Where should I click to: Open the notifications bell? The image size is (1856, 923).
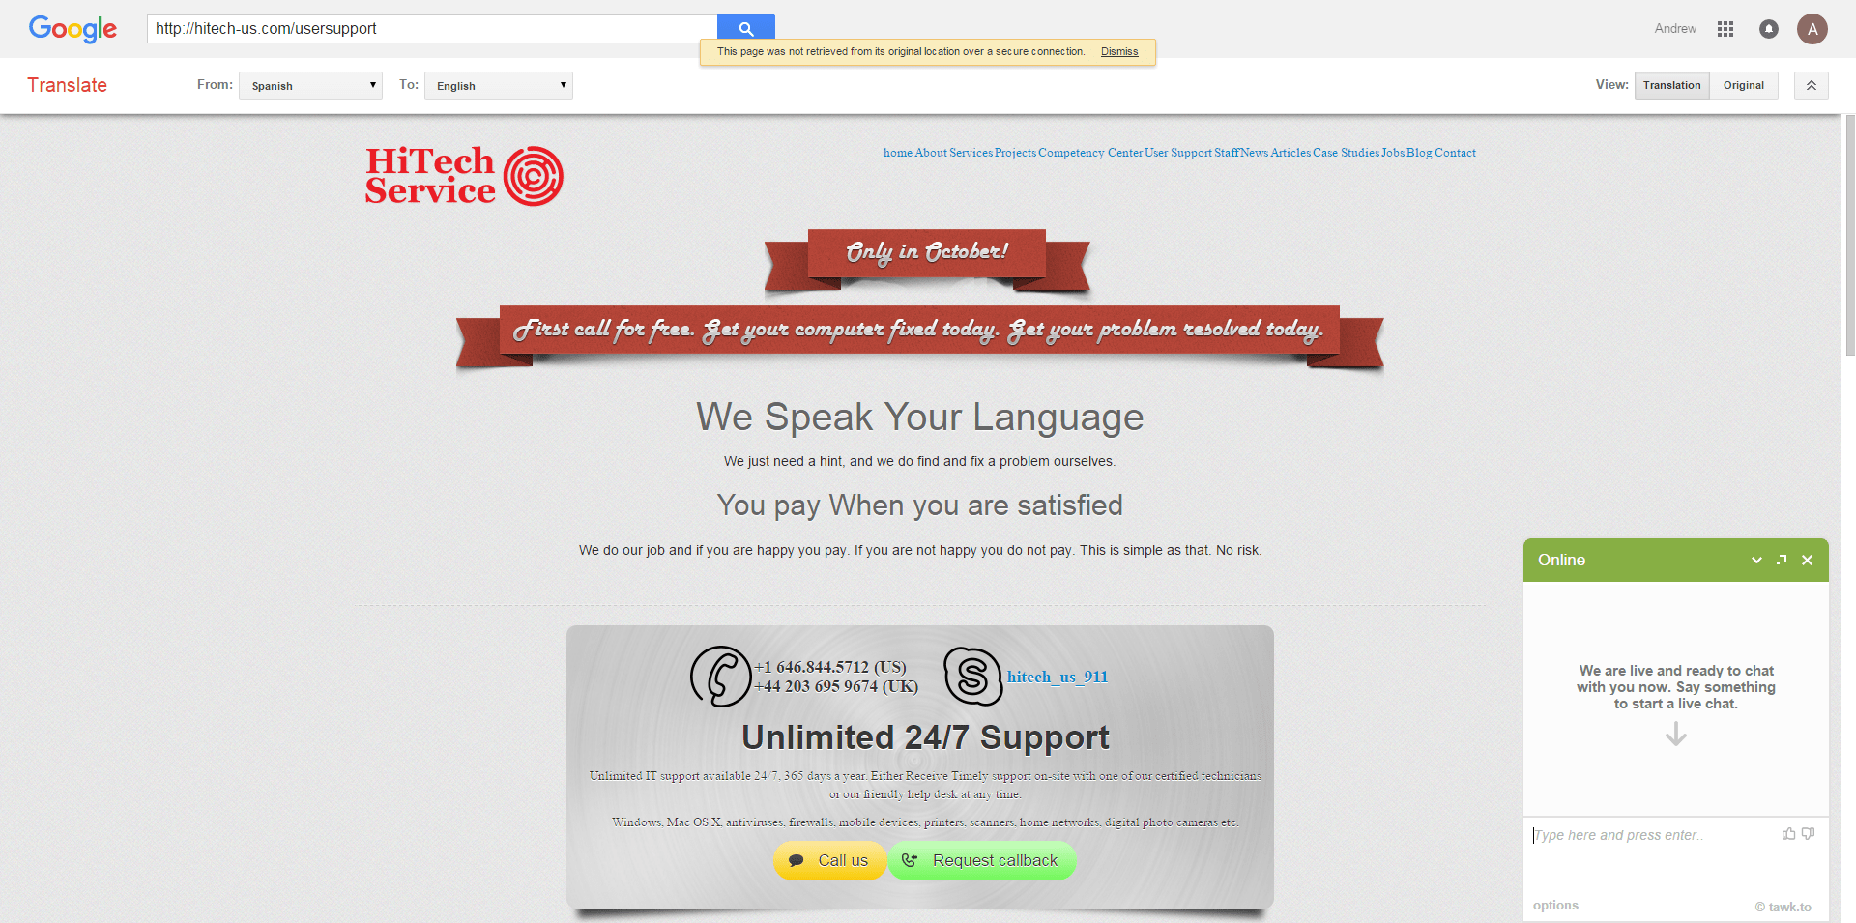point(1768,29)
